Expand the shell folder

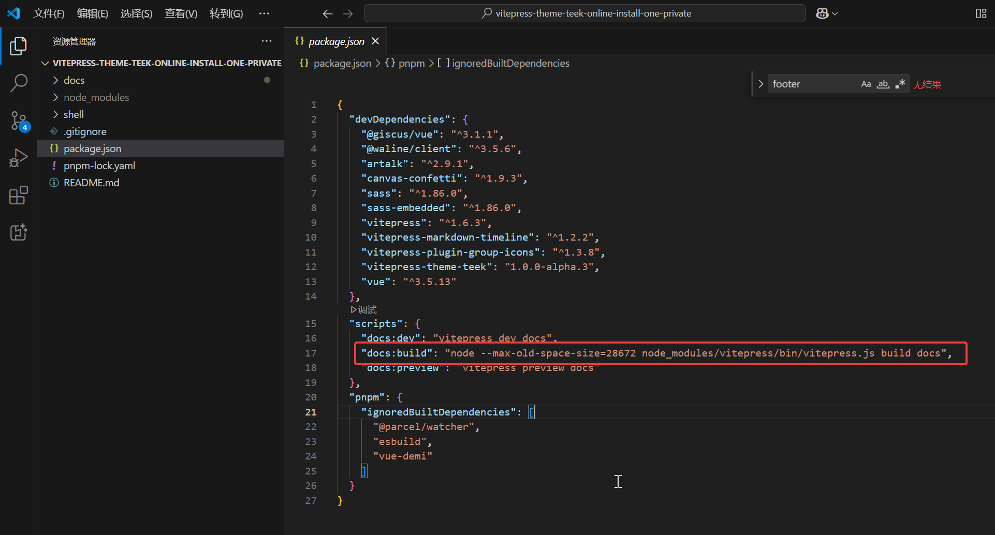160,114
